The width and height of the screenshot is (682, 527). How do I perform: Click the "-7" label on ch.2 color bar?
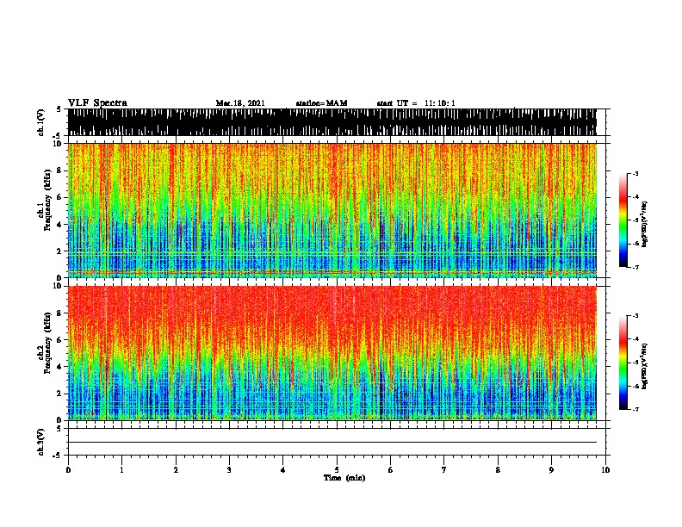635,409
